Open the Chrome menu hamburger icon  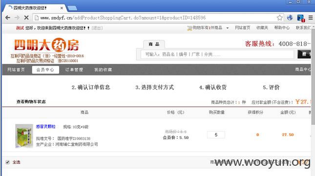tap(311, 18)
